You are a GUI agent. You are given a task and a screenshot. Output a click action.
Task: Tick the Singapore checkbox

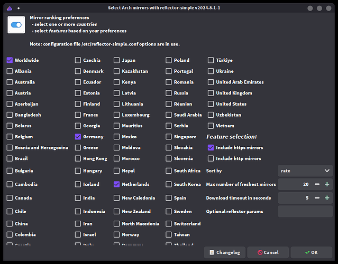pyautogui.click(x=169, y=137)
